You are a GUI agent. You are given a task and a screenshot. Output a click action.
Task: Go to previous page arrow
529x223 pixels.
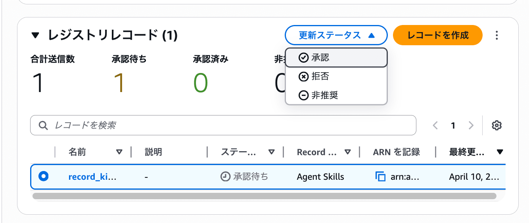[435, 126]
